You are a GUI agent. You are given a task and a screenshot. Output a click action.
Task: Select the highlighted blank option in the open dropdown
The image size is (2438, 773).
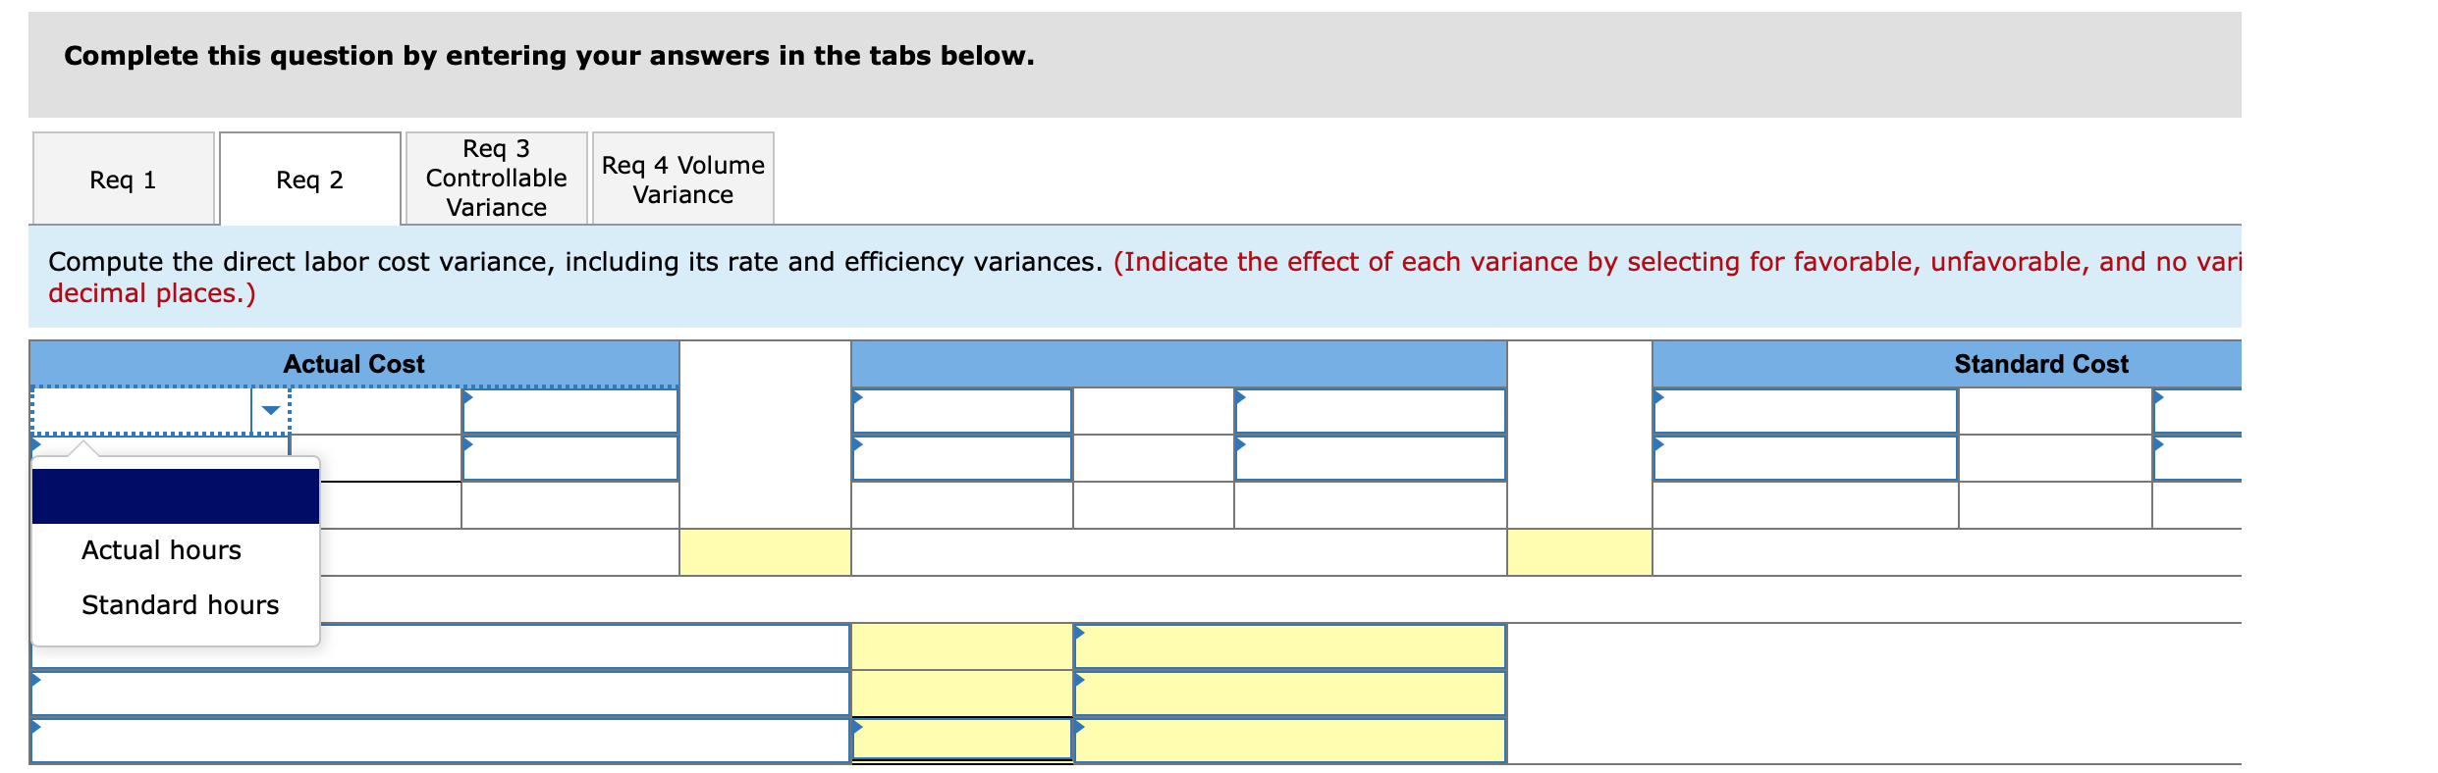(x=177, y=496)
